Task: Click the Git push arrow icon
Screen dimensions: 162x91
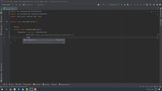Action: click(x=144, y=5)
